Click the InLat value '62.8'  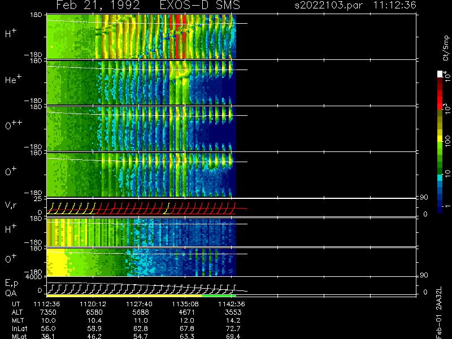tap(141, 328)
